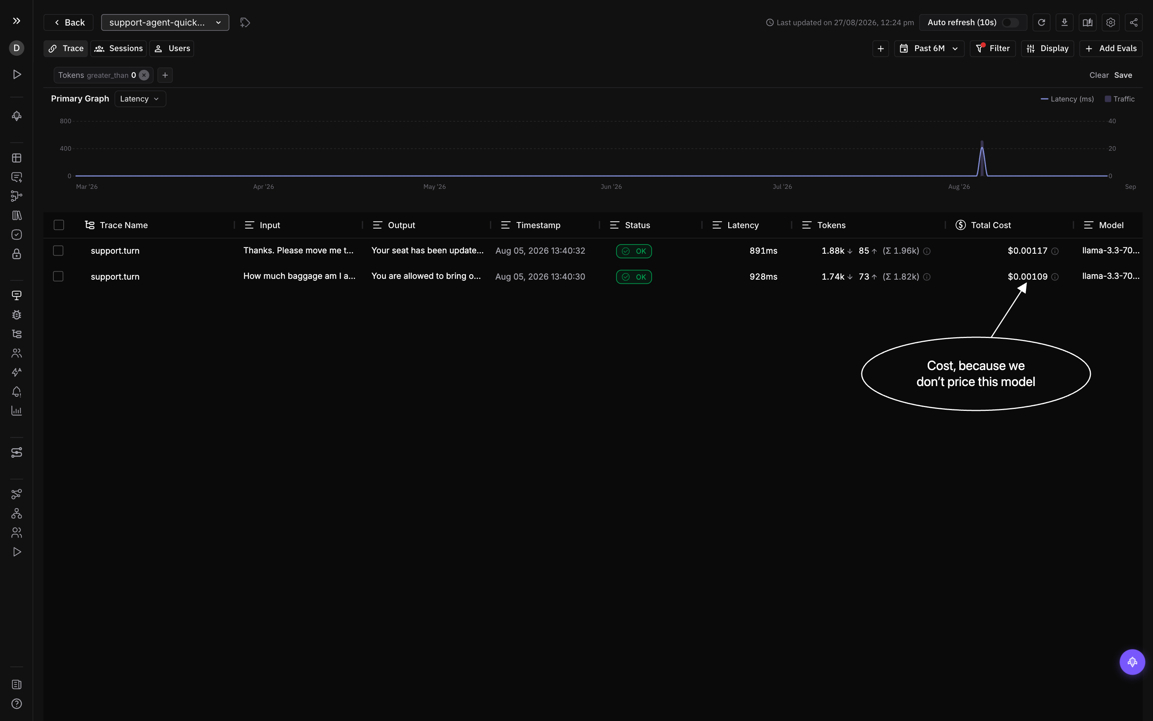The width and height of the screenshot is (1153, 721).
Task: Click info icon beside $0.00117 cost
Action: [x=1055, y=251]
